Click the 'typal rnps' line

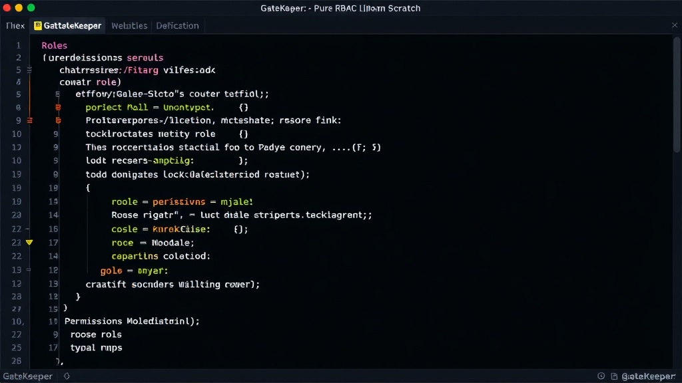[x=96, y=348]
